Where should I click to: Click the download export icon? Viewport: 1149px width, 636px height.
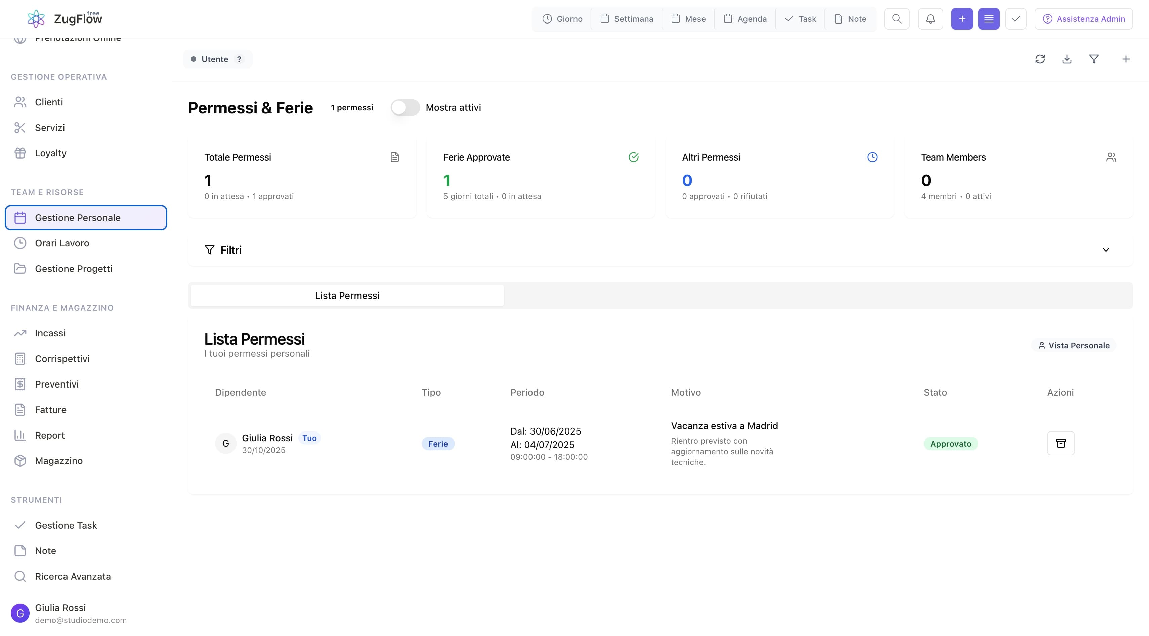[1066, 59]
